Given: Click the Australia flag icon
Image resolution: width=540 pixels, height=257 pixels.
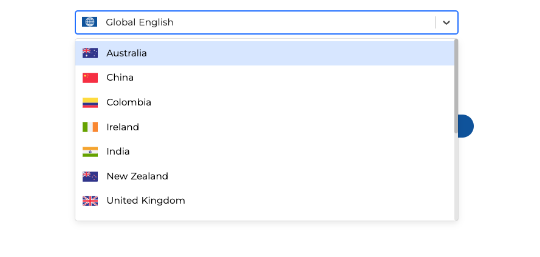Looking at the screenshot, I should tap(90, 53).
